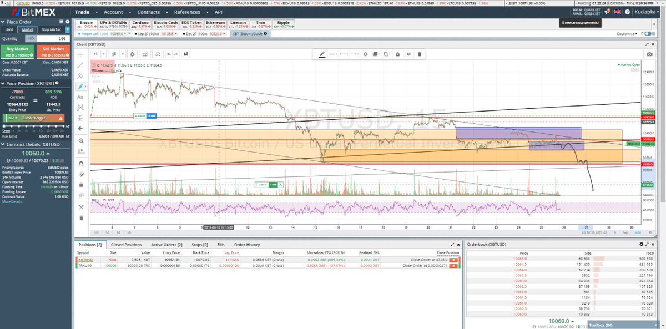666x329 pixels.
Task: Switch to Closed Positions tab
Action: 125,245
